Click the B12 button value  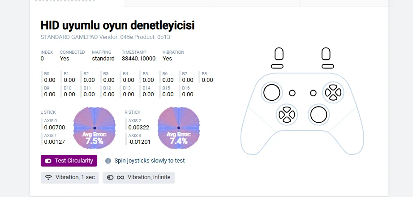[109, 94]
